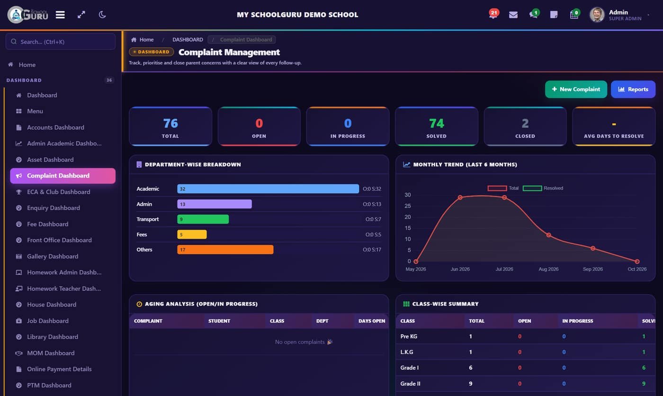Collapse the DASHBOARD sidebar section
663x396 pixels.
point(61,81)
